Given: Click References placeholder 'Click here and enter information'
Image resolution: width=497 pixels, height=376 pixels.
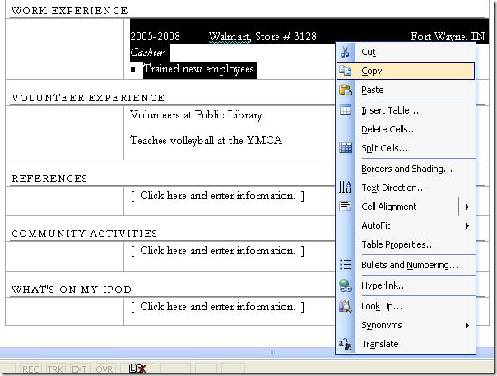Looking at the screenshot, I should coord(217,196).
